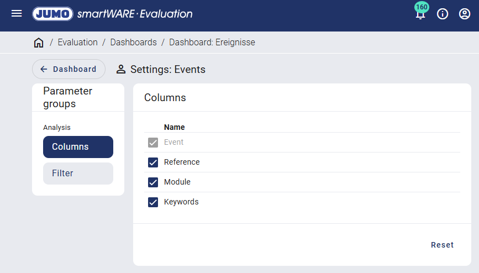The width and height of the screenshot is (479, 273).
Task: Switch to the Filter parameter group
Action: click(78, 174)
